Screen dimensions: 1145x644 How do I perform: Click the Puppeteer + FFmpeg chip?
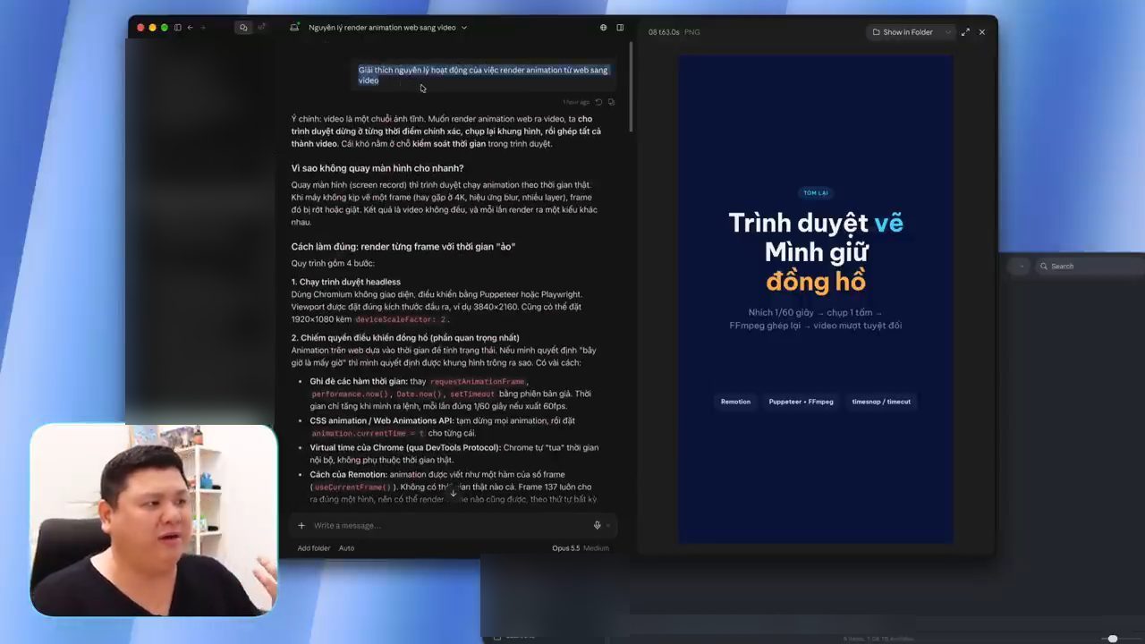point(801,402)
